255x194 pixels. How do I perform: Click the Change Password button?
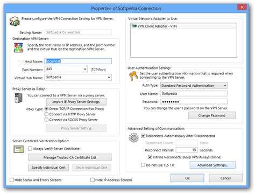pos(212,115)
